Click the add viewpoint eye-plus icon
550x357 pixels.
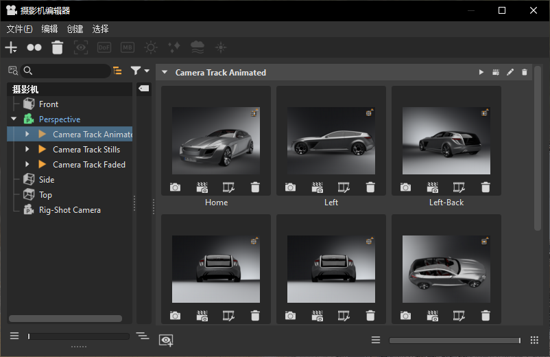coord(166,340)
